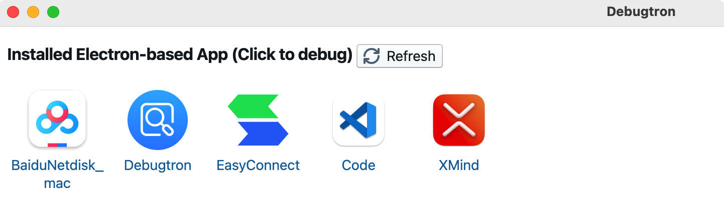Click the circular arrows refresh icon
This screenshot has height=201, width=724.
372,56
